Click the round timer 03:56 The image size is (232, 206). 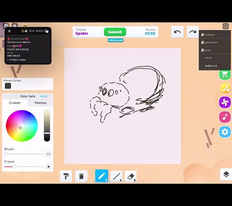click(150, 33)
